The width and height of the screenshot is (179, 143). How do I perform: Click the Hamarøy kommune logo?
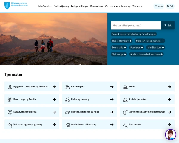pyautogui.click(x=16, y=5)
